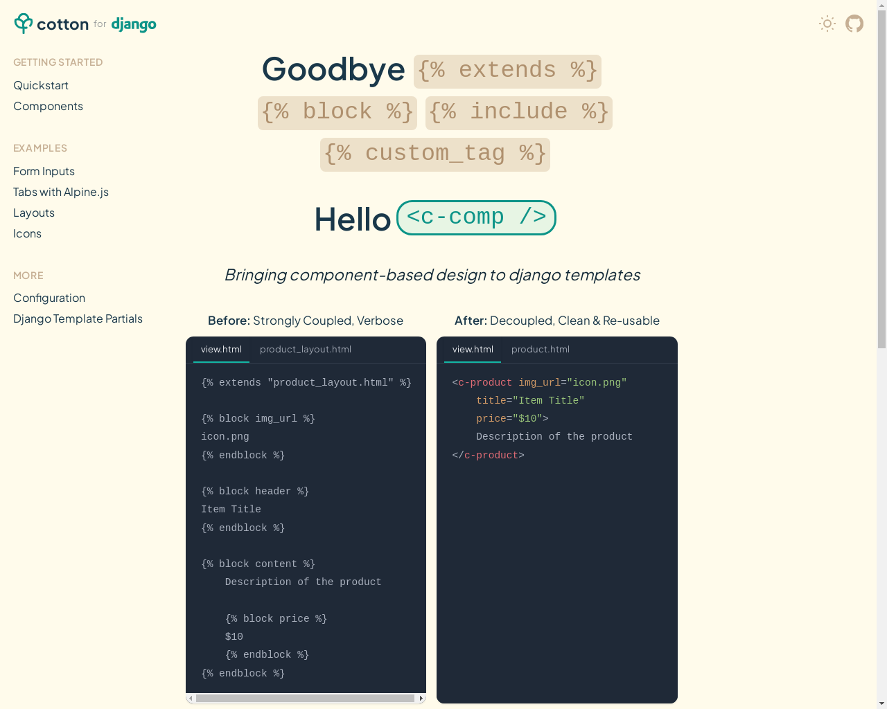
Task: Open Django Template Partials page
Action: [78, 318]
